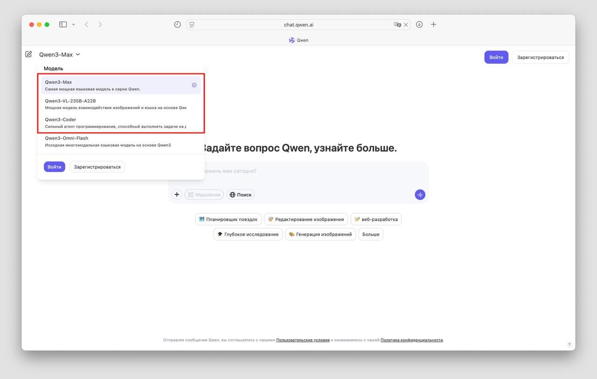Open a new Safari tab with plus
This screenshot has width=597, height=379.
coord(433,25)
